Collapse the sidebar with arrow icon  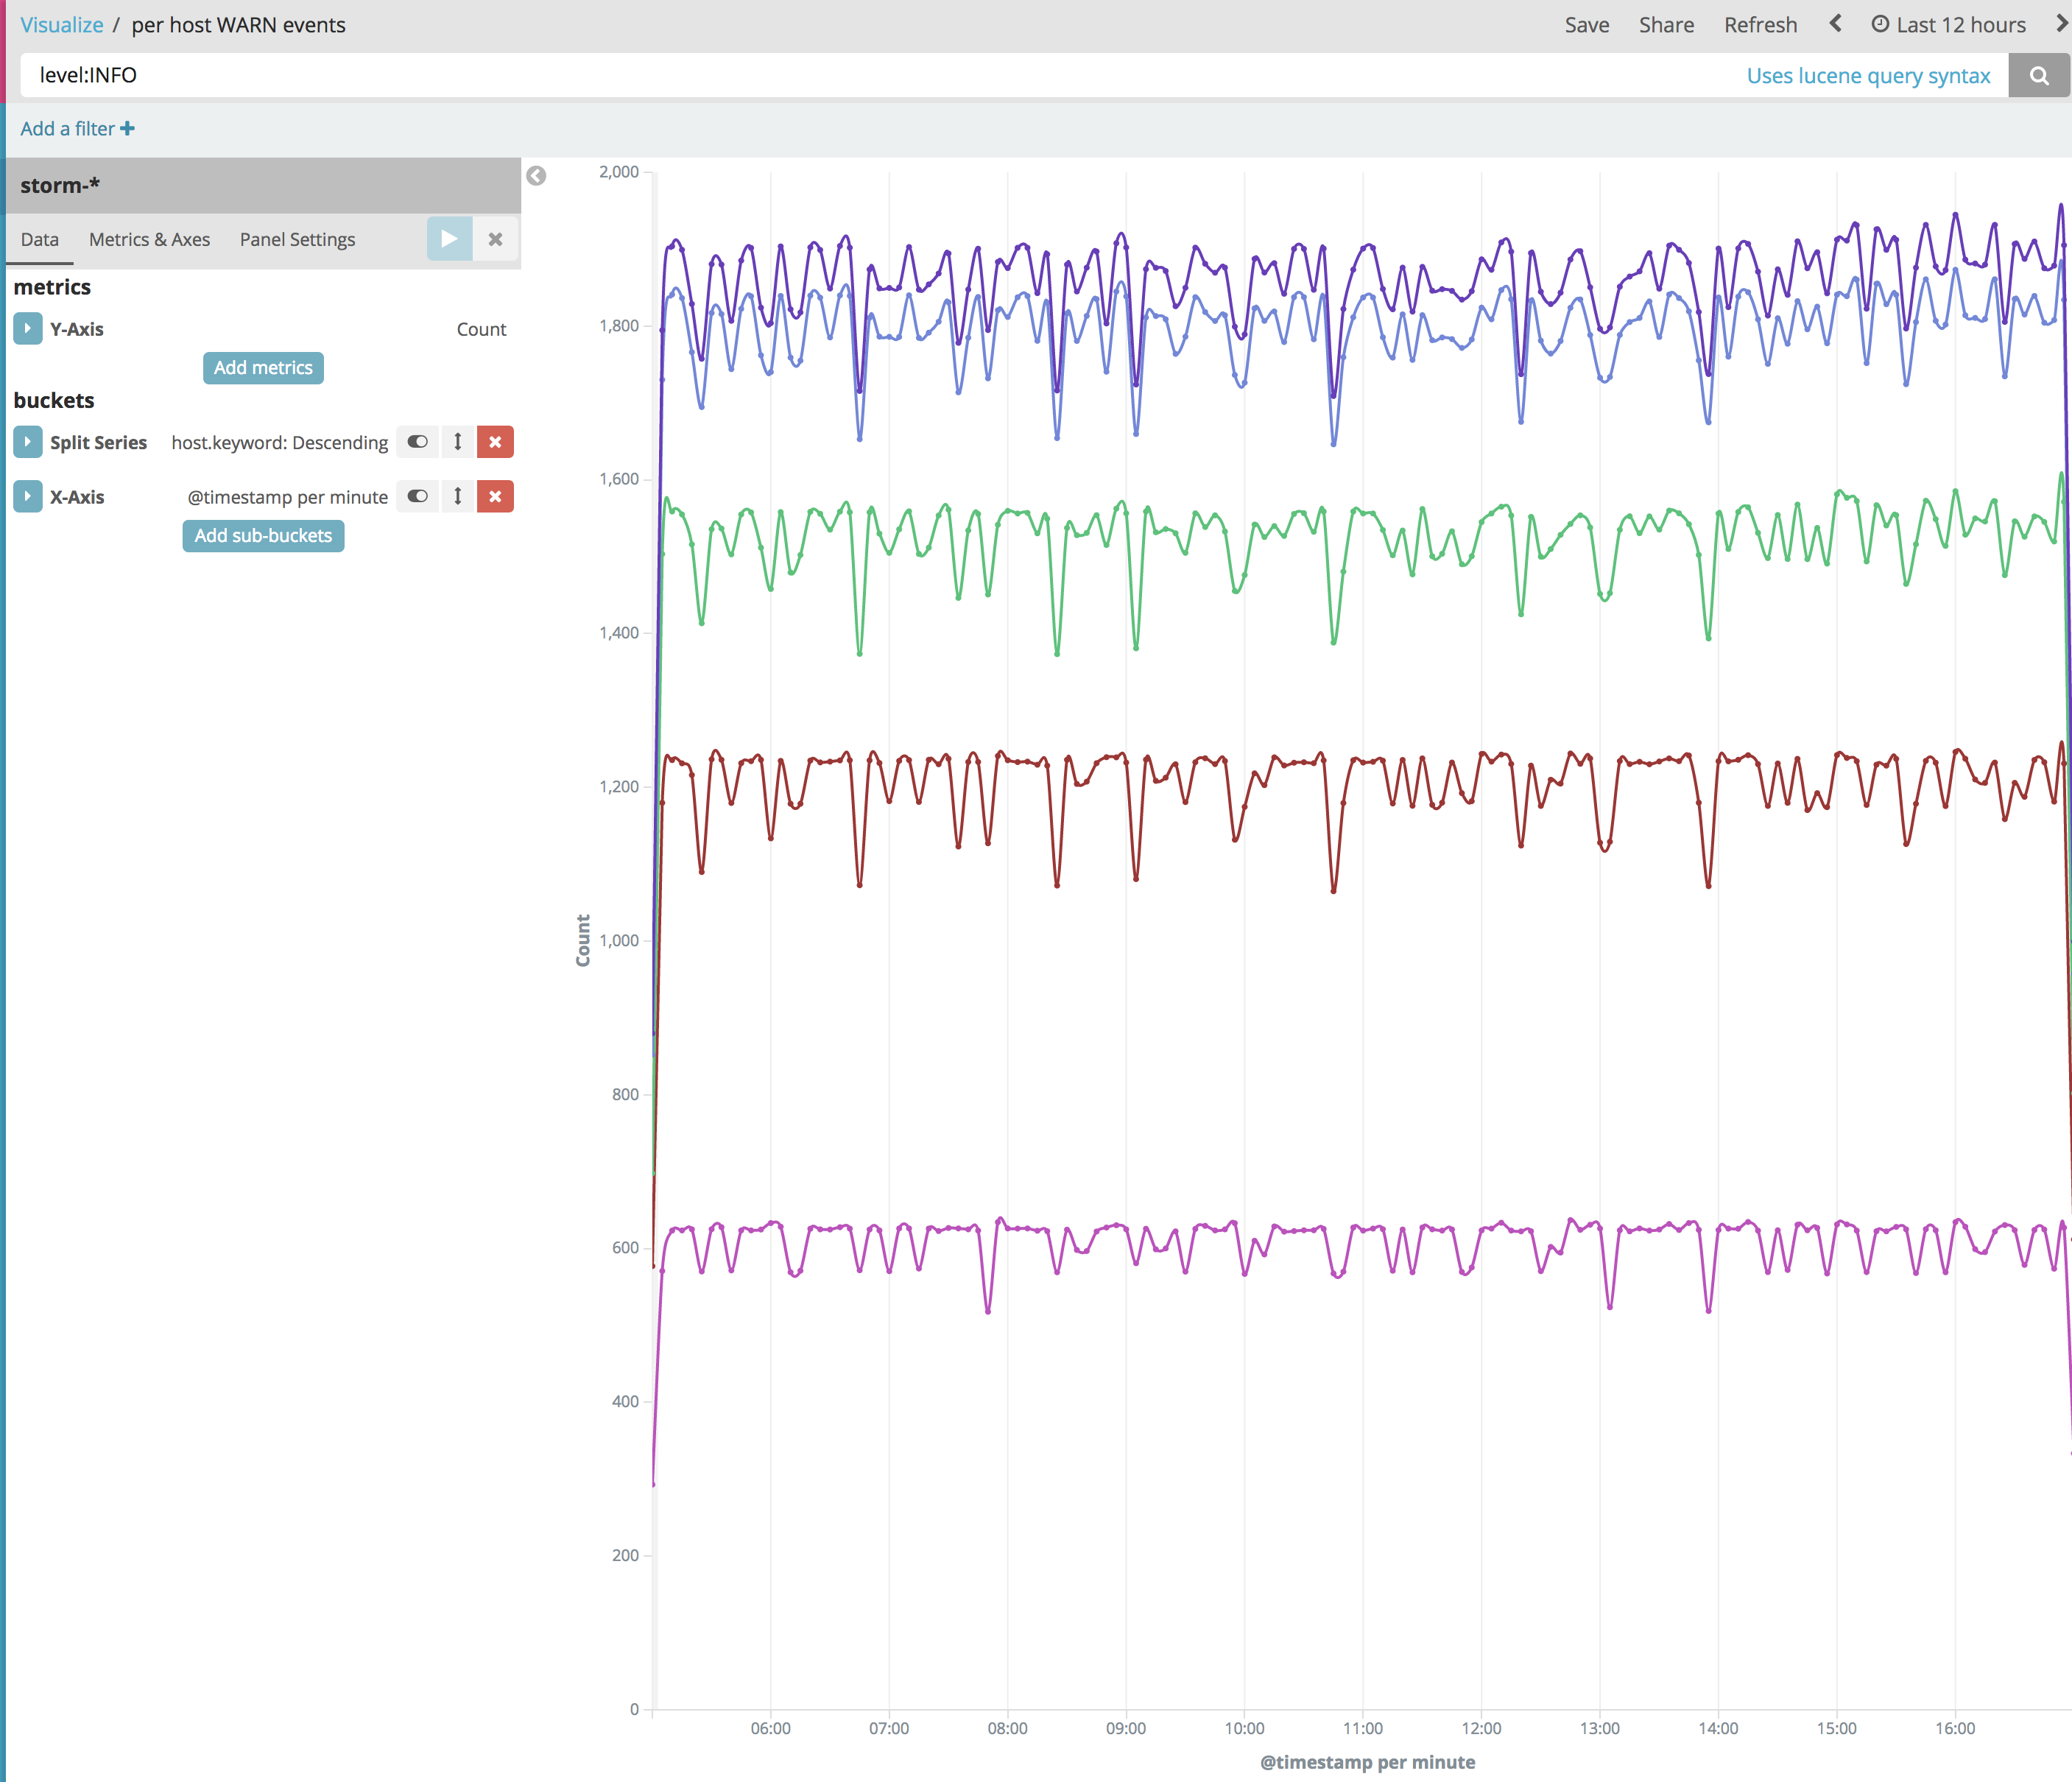click(x=536, y=176)
